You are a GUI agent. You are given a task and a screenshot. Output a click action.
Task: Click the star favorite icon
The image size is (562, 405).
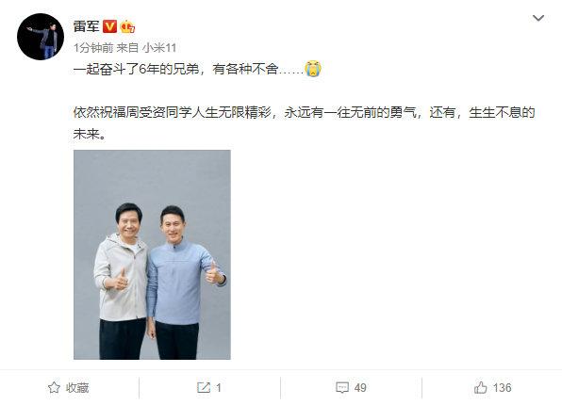coord(54,387)
